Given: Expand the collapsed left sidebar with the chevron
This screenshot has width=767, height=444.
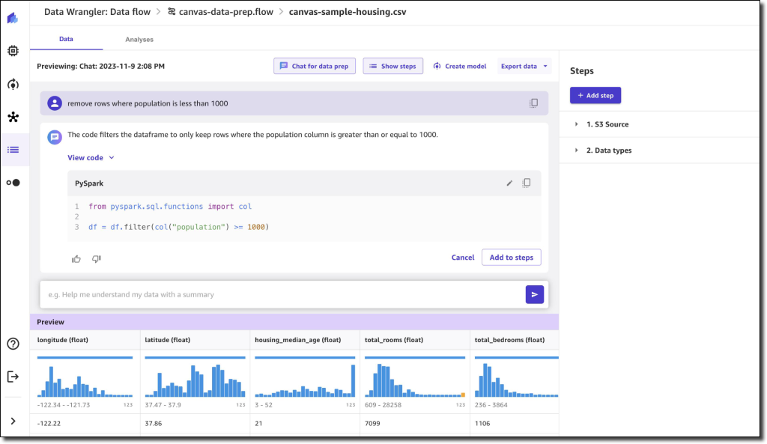Looking at the screenshot, I should [x=12, y=419].
